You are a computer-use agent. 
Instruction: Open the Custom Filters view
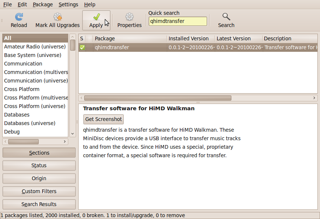point(39,191)
